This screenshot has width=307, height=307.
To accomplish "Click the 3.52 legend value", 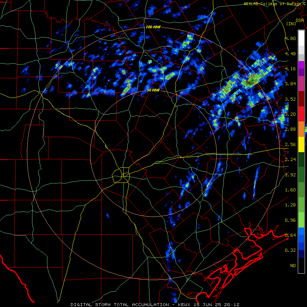I will (x=290, y=99).
